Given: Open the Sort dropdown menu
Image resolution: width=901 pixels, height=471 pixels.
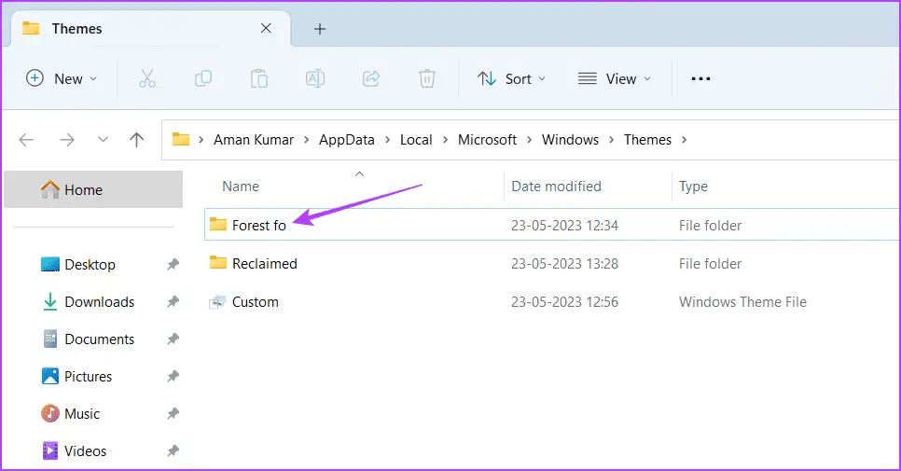Looking at the screenshot, I should 511,78.
